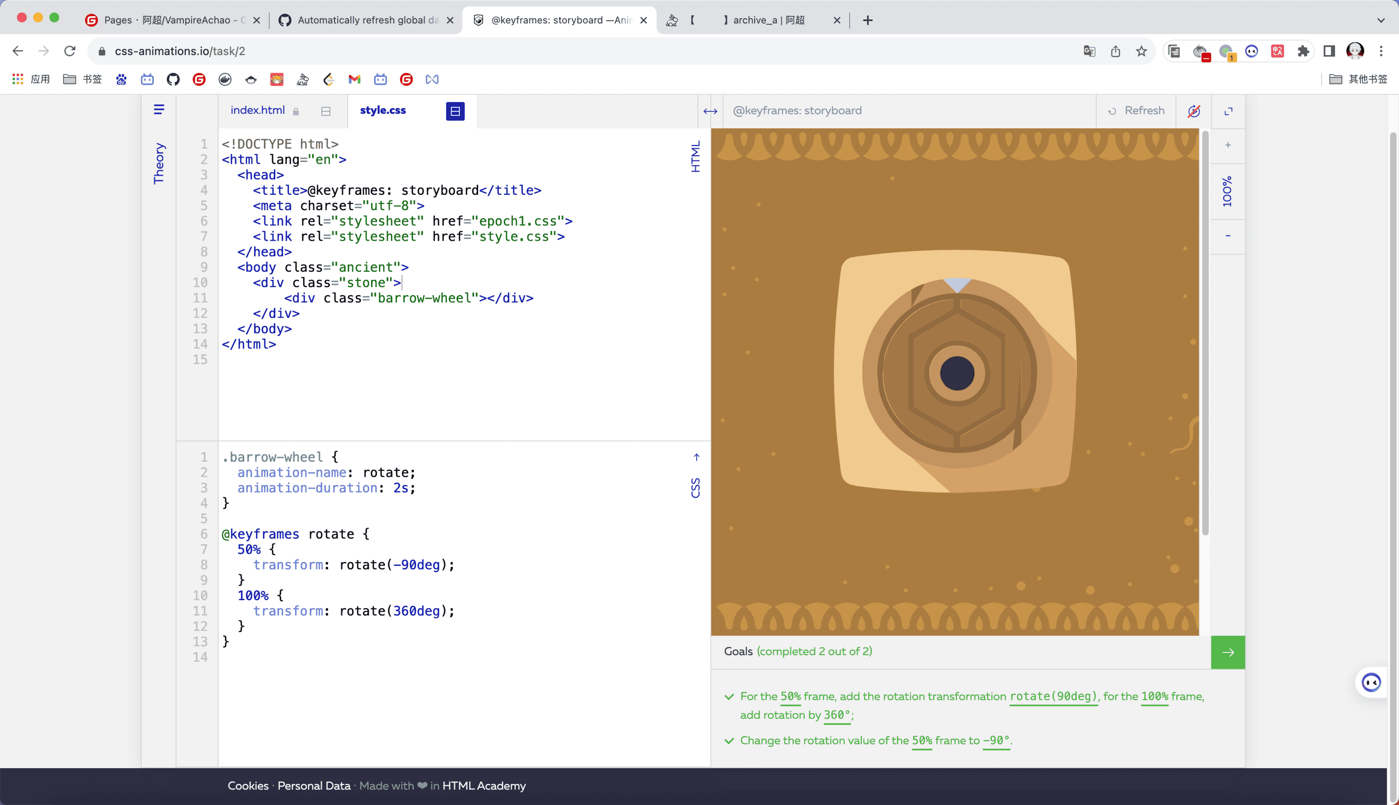Screen dimensions: 1399x805
Task: Open the Chrome tab search dropdown chevron
Action: coord(1381,20)
